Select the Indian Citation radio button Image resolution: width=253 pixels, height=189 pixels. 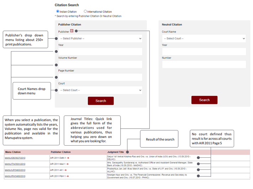coord(58,11)
